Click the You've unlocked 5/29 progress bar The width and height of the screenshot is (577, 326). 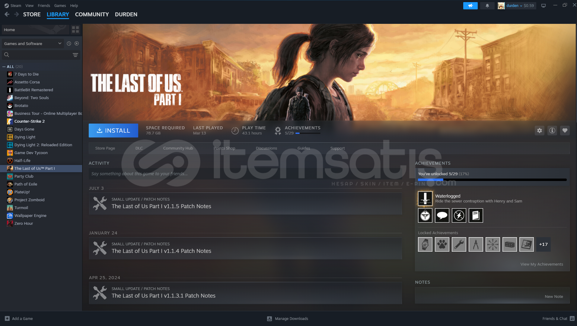click(x=492, y=180)
